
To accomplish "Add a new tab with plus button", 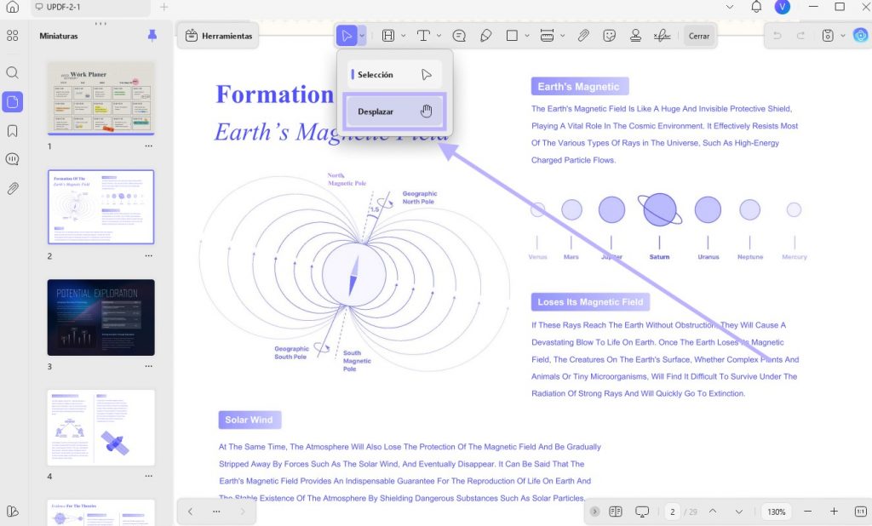I will pos(164,7).
